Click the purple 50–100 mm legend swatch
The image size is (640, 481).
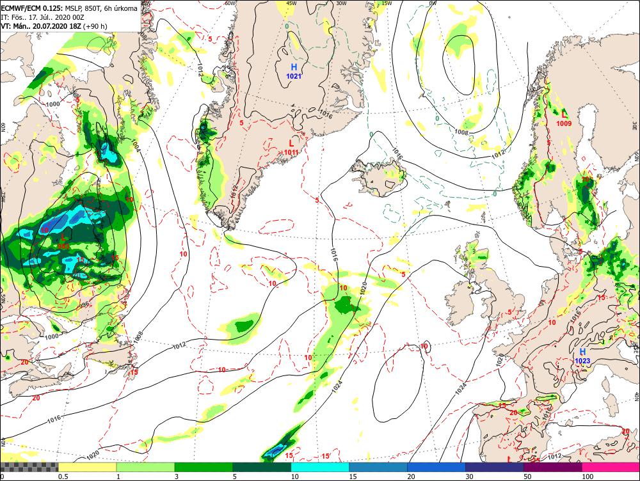[553, 467]
